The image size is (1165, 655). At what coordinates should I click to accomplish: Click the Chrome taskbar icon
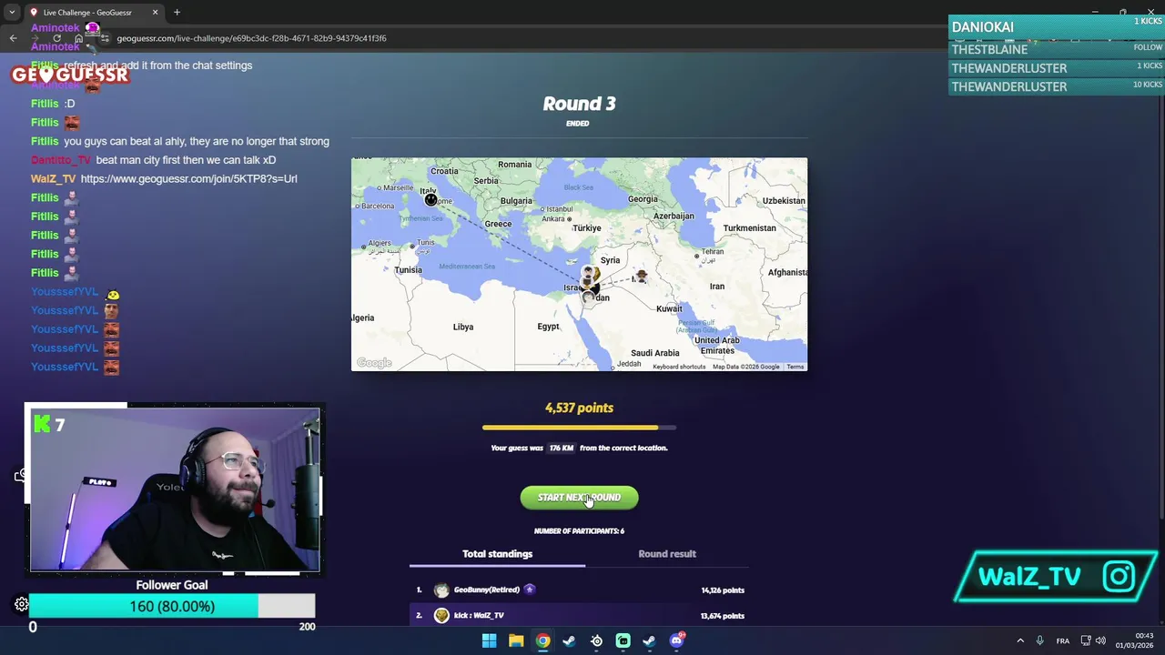point(542,640)
